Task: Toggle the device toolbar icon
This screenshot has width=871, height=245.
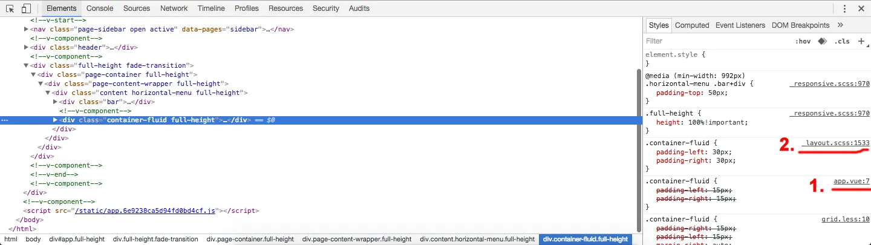Action: tap(26, 8)
